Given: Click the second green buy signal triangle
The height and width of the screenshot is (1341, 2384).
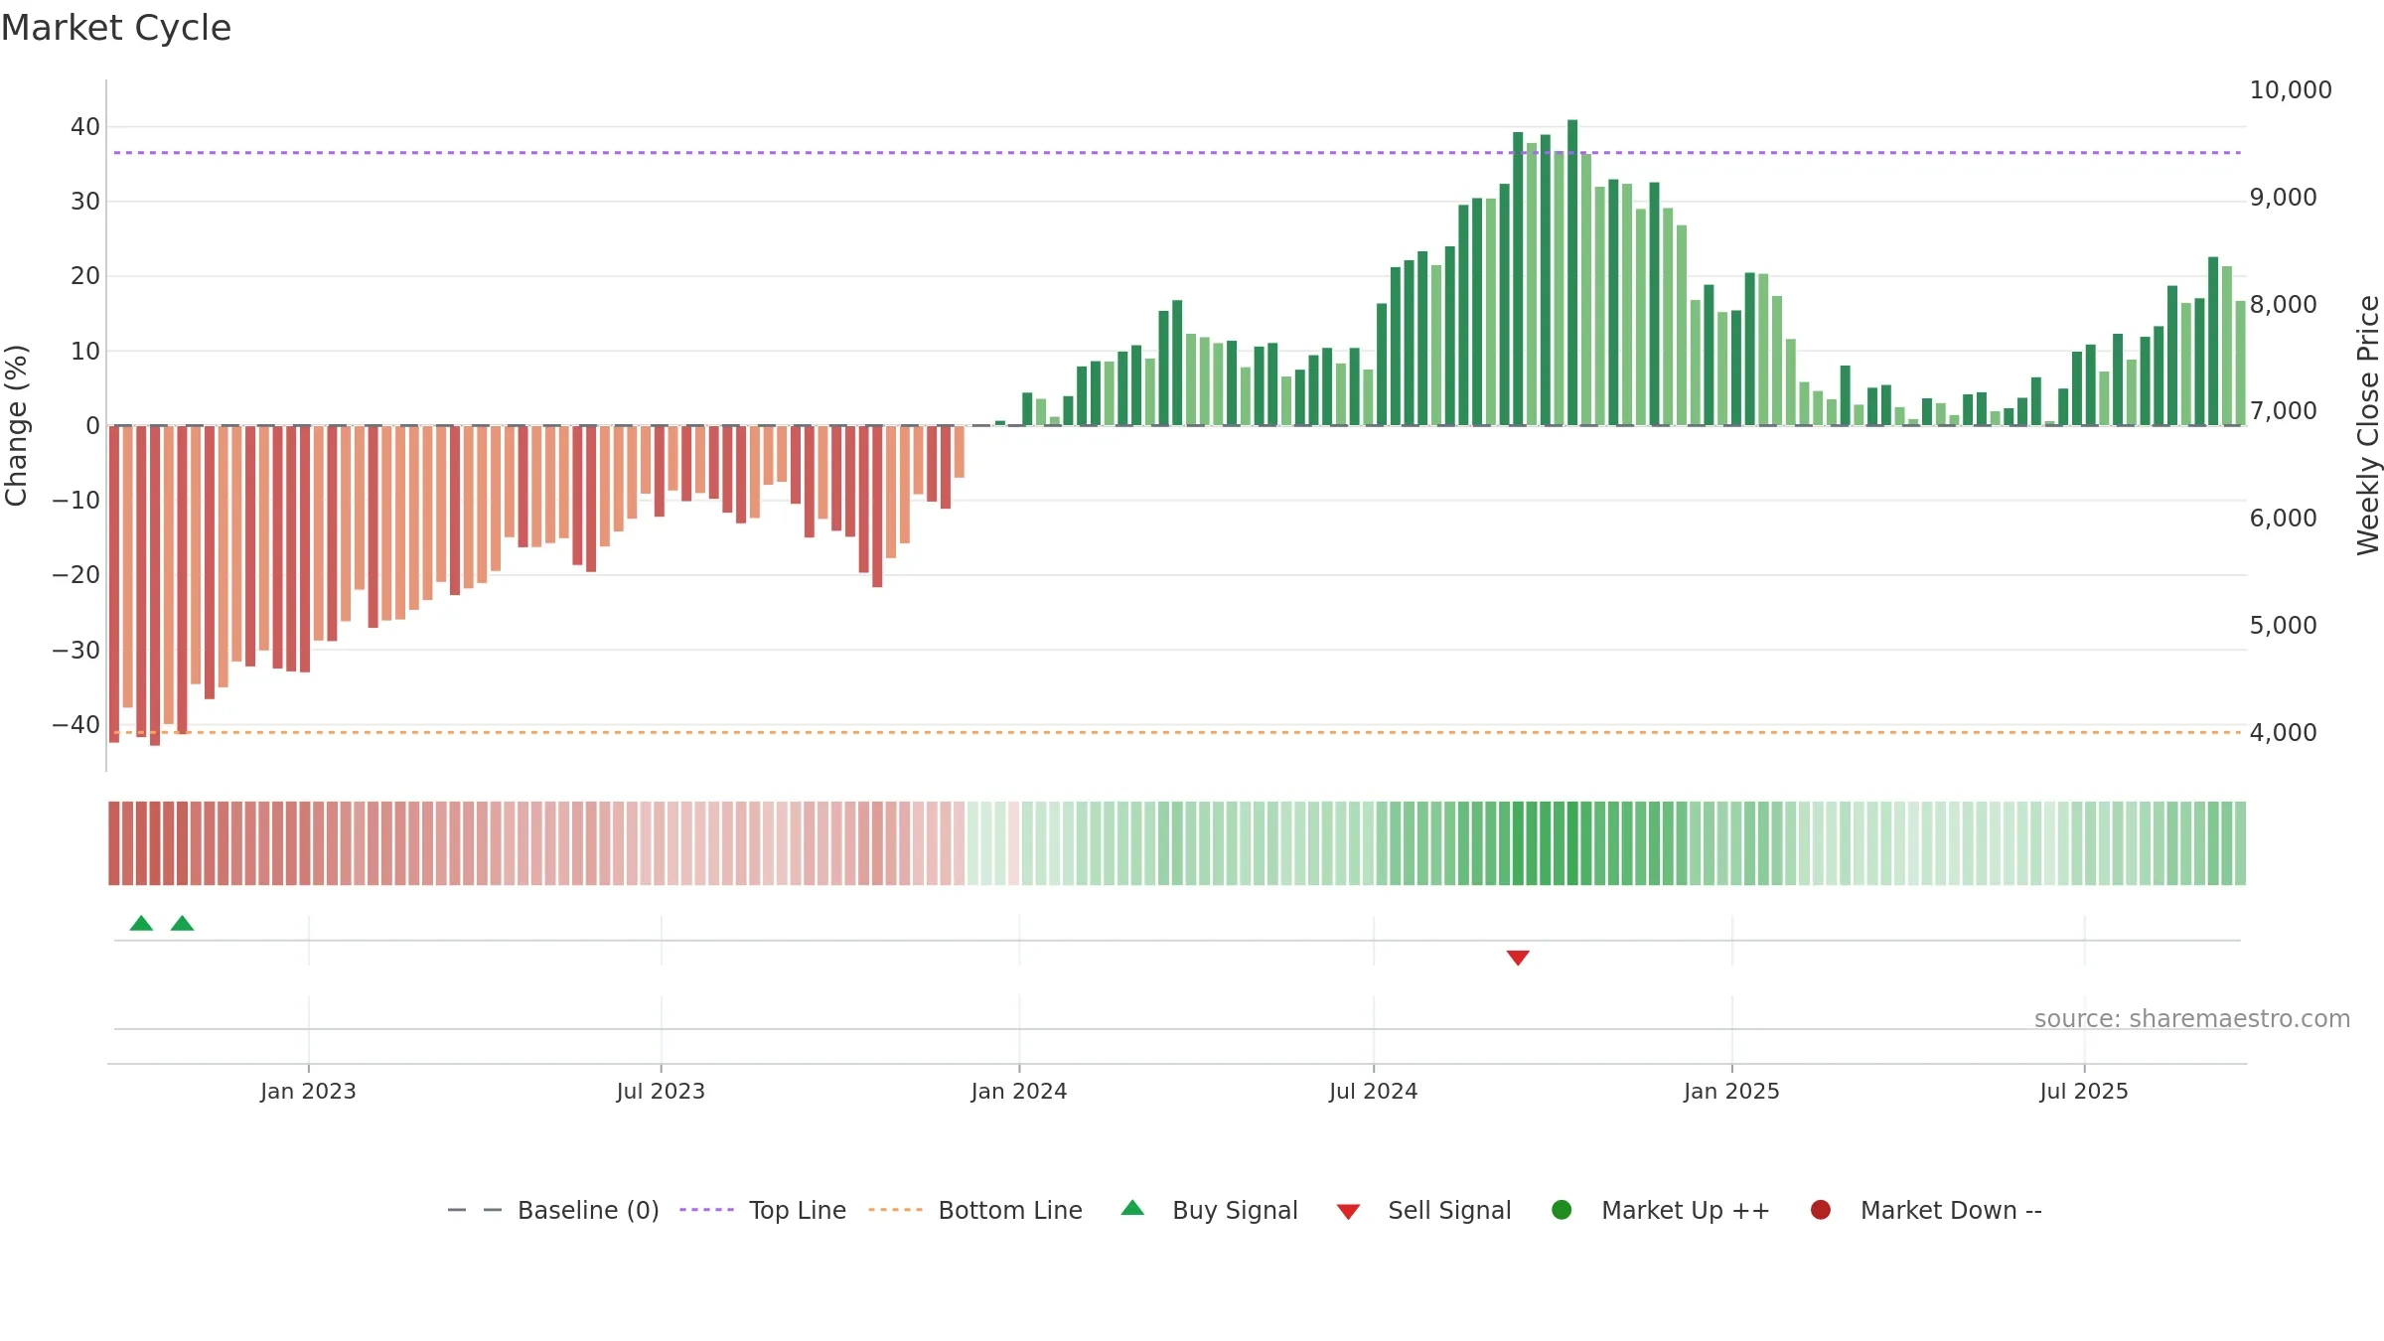Looking at the screenshot, I should [x=182, y=924].
